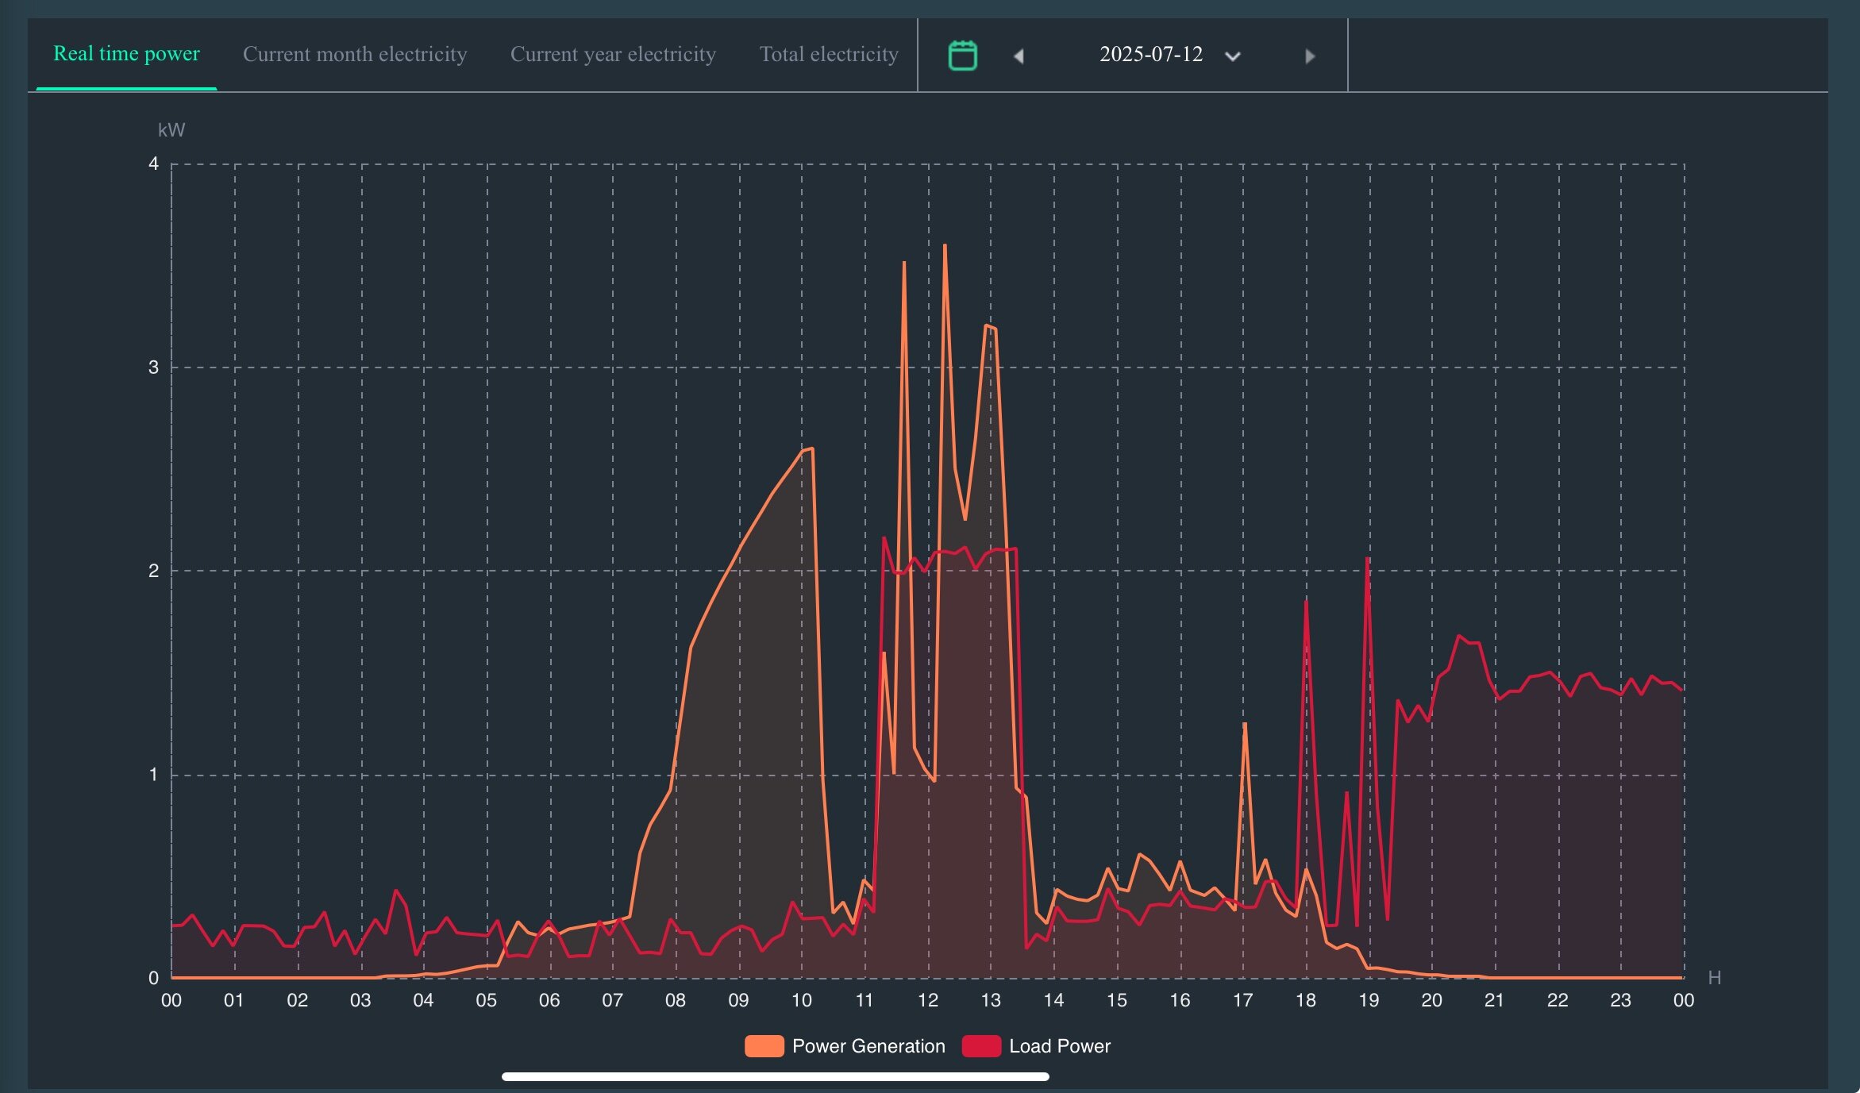Open Current year electricity tab

point(613,54)
